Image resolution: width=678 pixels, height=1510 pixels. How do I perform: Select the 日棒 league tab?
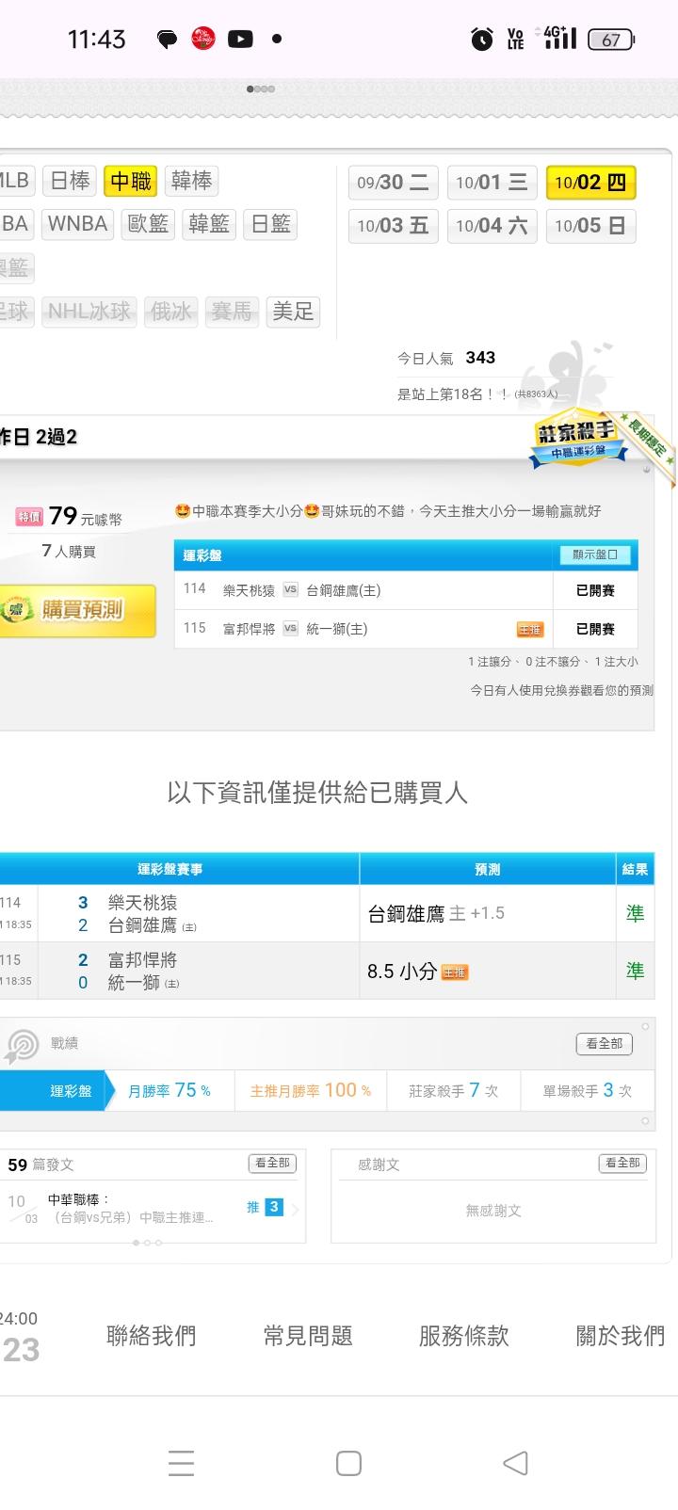(x=70, y=181)
